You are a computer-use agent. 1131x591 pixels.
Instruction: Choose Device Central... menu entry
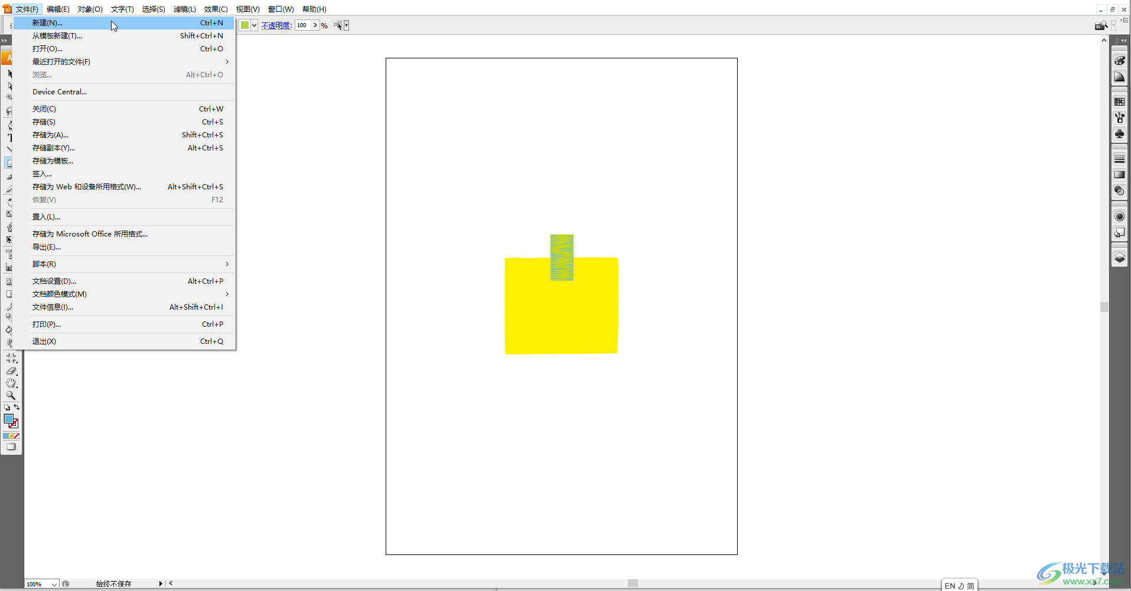(x=124, y=91)
